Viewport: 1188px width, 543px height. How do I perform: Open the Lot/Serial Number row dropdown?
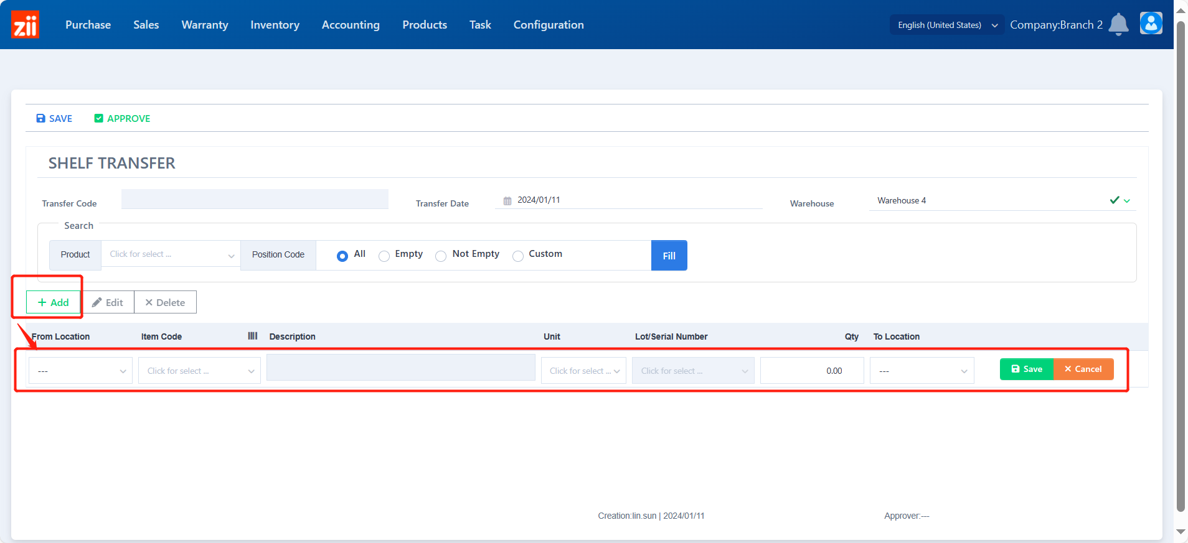click(693, 371)
